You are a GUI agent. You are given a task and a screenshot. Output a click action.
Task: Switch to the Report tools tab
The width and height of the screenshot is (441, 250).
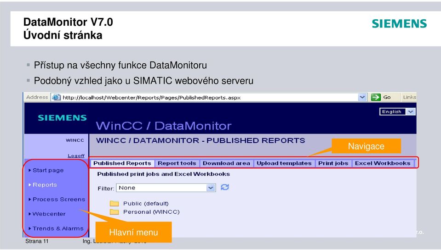pyautogui.click(x=177, y=163)
